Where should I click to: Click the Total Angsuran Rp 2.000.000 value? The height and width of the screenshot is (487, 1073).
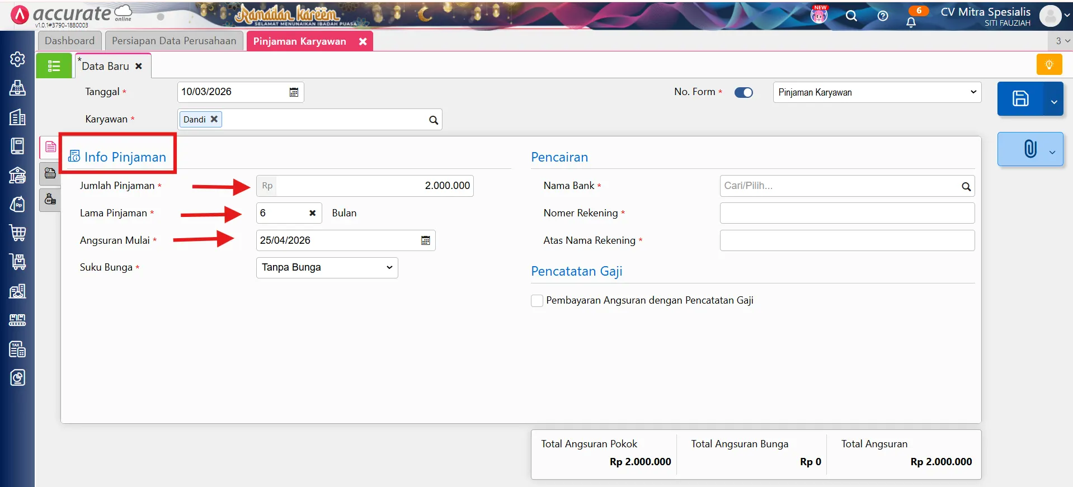click(941, 462)
